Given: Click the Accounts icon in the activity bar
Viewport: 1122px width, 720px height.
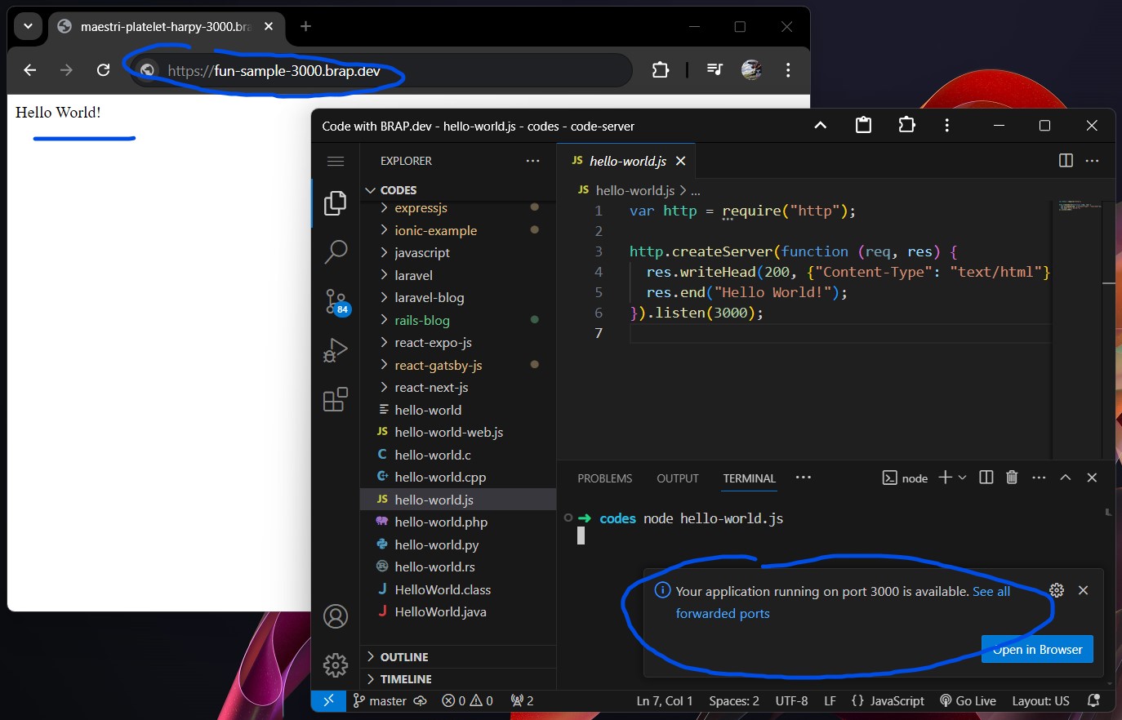Looking at the screenshot, I should click(335, 616).
